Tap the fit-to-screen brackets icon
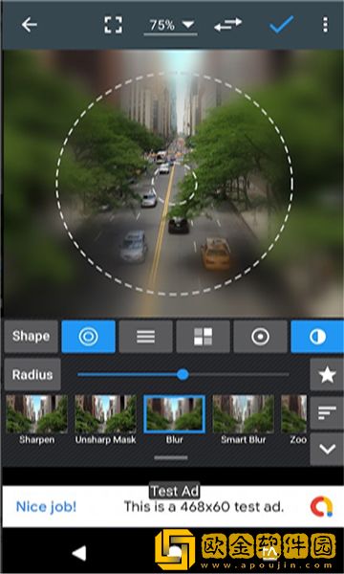Screen dimensions: 344x574 (x=114, y=25)
